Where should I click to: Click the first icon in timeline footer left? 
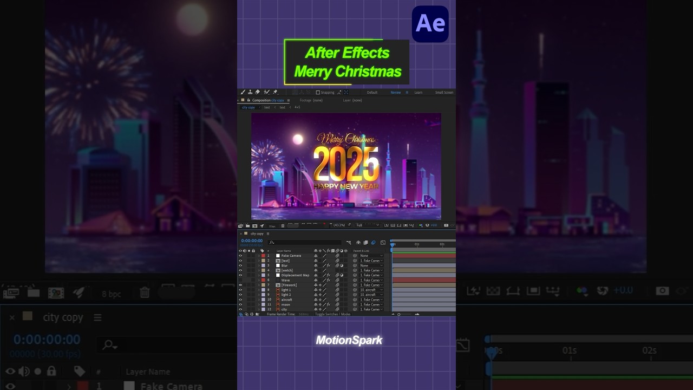pos(241,314)
